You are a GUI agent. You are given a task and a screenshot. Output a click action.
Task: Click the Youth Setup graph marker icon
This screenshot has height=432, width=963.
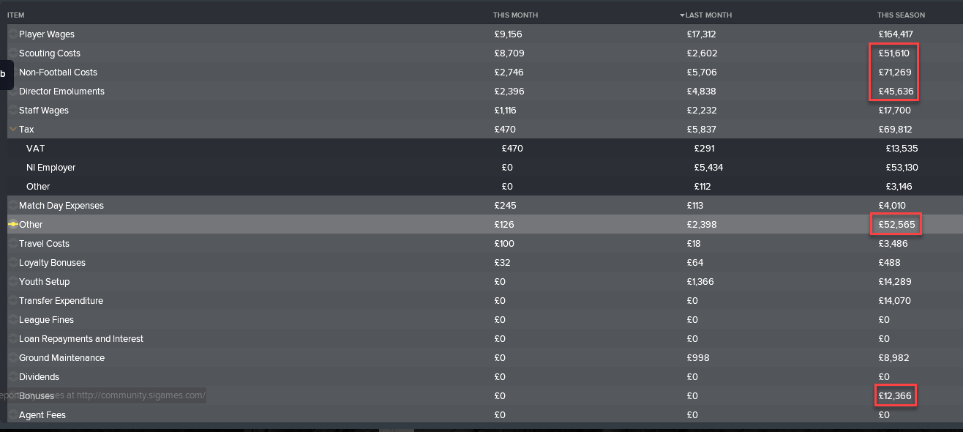[12, 282]
